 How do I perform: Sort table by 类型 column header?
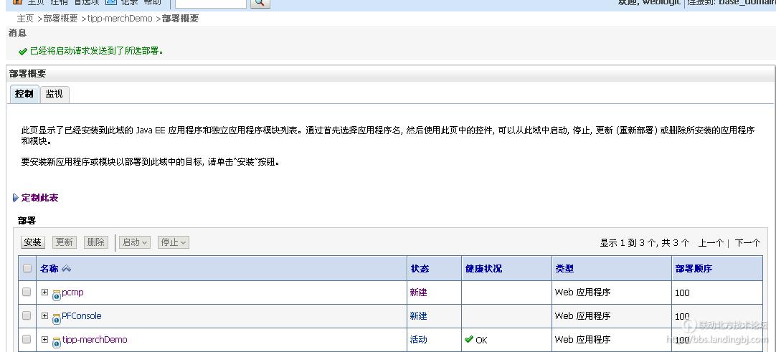point(564,268)
